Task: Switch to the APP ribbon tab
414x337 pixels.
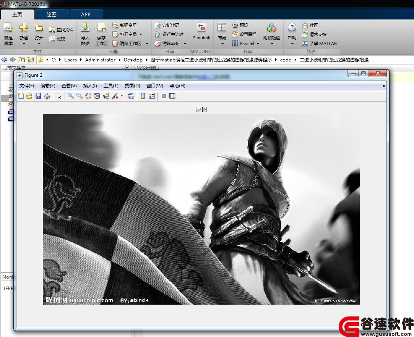Action: pos(86,15)
